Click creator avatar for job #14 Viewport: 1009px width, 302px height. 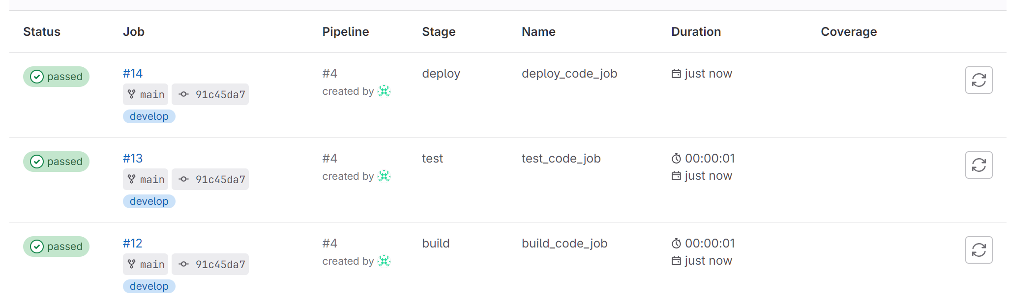pos(384,91)
